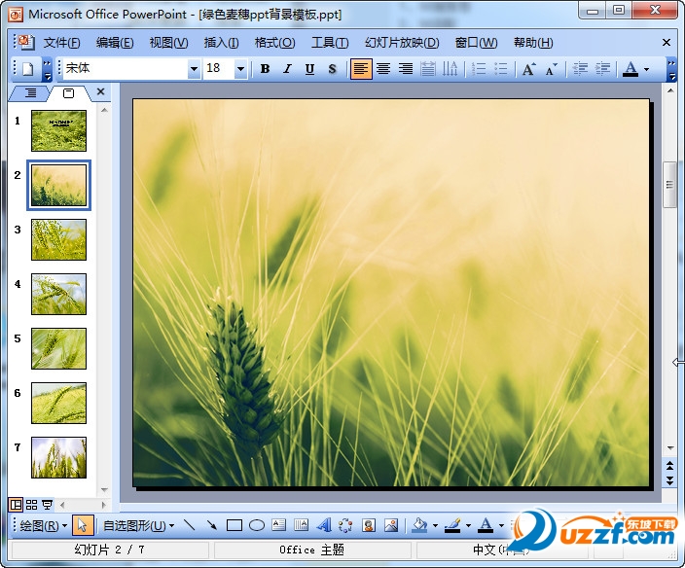Viewport: 685px width, 568px height.
Task: Set right text alignment
Action: pos(406,69)
